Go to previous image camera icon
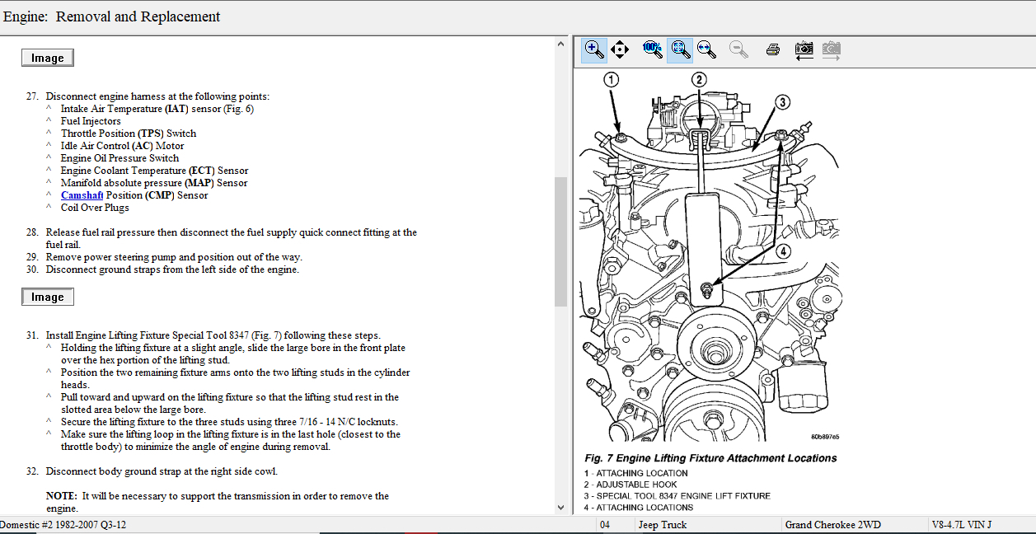Screen dimensions: 1036x534 (804, 49)
